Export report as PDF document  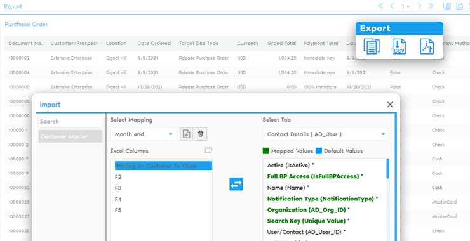coord(427,47)
